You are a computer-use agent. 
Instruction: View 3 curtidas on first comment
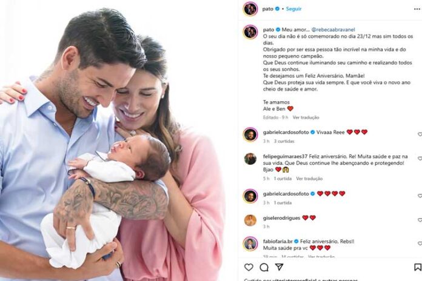click(284, 141)
